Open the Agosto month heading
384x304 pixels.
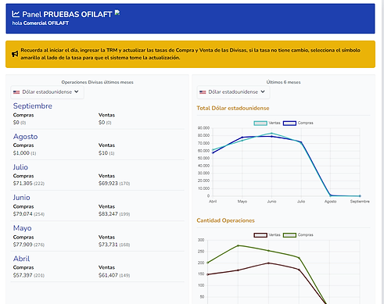point(26,137)
